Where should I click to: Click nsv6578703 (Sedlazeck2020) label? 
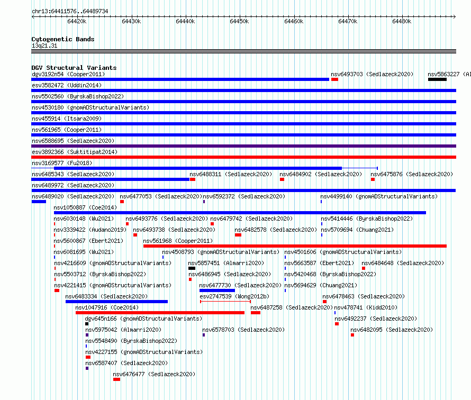pos(243,330)
